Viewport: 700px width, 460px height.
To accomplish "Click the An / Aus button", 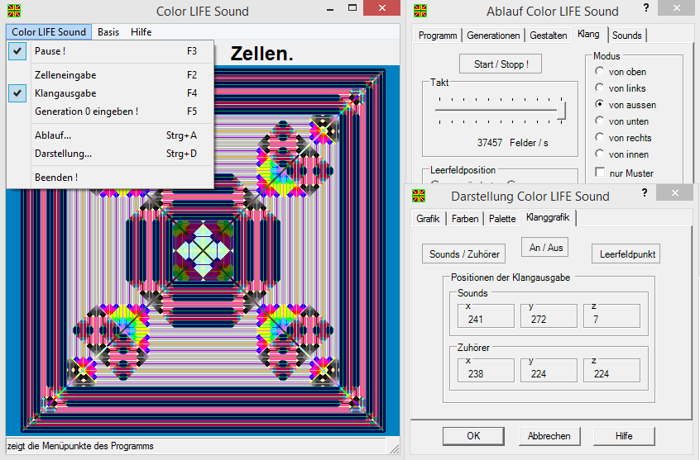I will coord(545,247).
